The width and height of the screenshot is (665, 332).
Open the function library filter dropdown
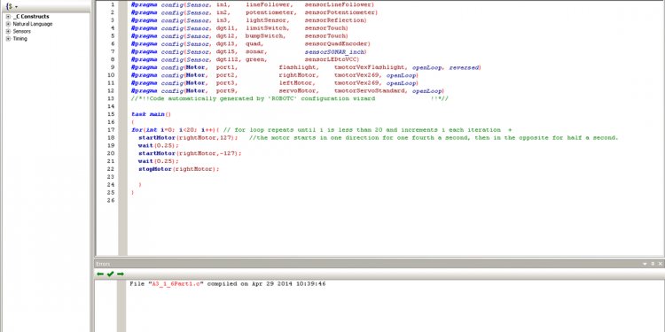coord(12,6)
